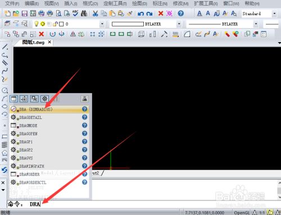
Task: Open the BYLAYER linetype dropdown
Action: pos(256,24)
